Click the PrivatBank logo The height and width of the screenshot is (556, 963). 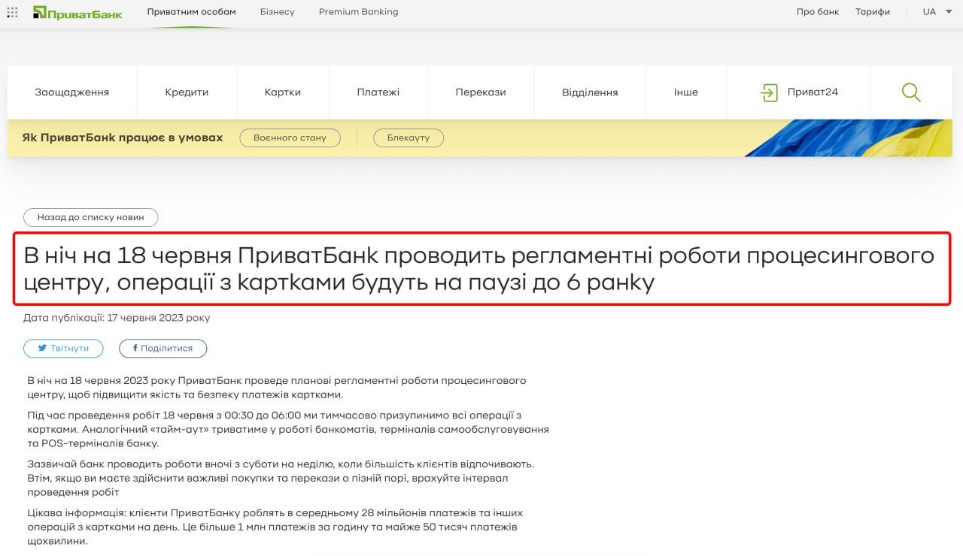tap(77, 12)
